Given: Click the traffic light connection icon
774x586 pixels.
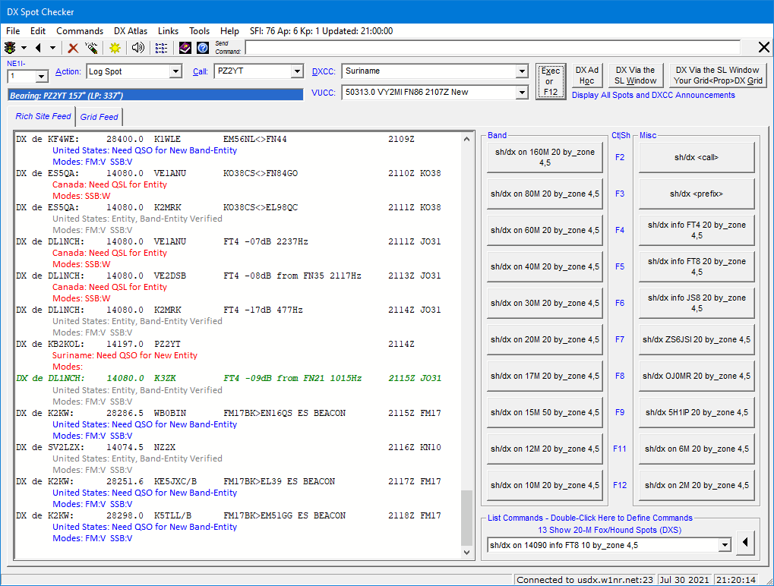Looking at the screenshot, I should 10,48.
